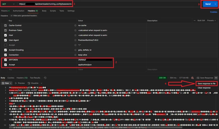The image size is (219, 129).
Task: Click the no-cache value cell
Action: tap(82, 26)
